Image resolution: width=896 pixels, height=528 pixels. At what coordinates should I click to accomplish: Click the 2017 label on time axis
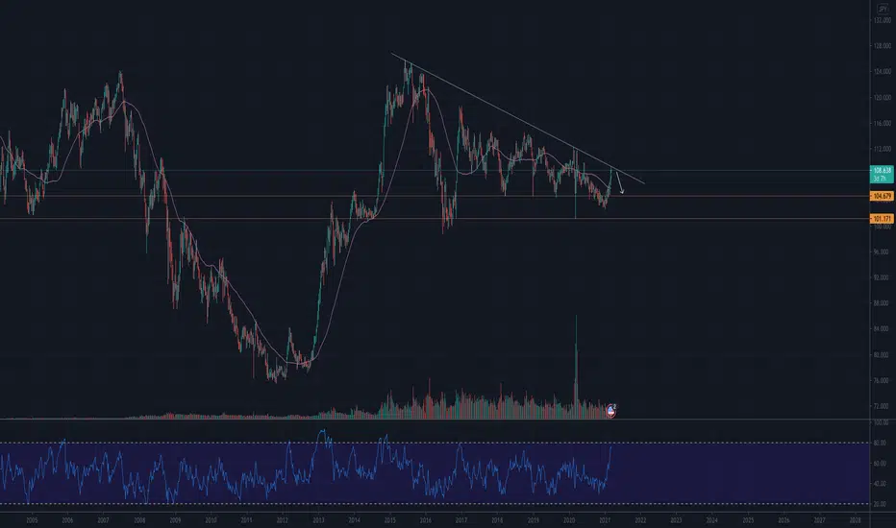pyautogui.click(x=461, y=520)
